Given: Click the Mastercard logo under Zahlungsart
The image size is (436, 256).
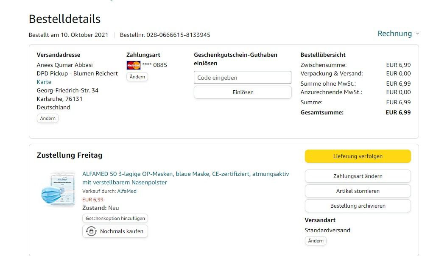Looking at the screenshot, I should point(133,65).
